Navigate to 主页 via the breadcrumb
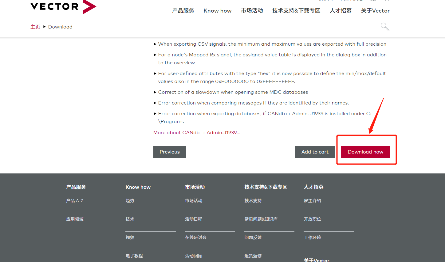 pyautogui.click(x=35, y=27)
